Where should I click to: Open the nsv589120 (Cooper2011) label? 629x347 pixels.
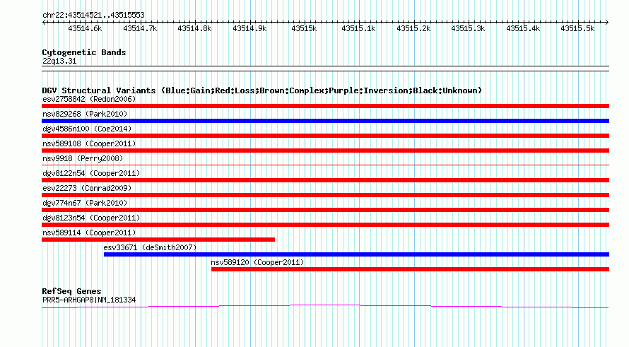257,262
